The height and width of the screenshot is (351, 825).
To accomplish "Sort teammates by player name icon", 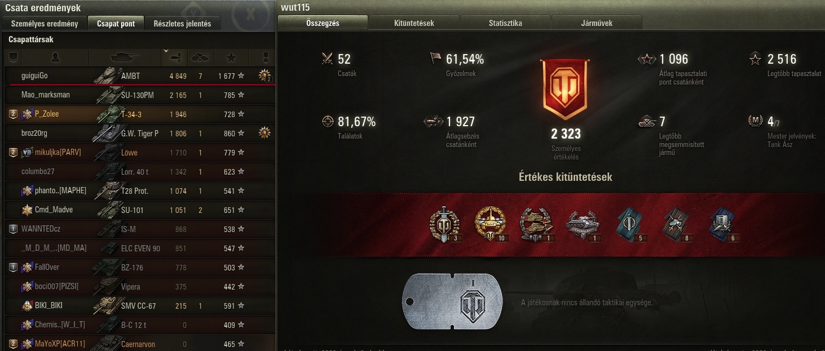I will point(55,57).
